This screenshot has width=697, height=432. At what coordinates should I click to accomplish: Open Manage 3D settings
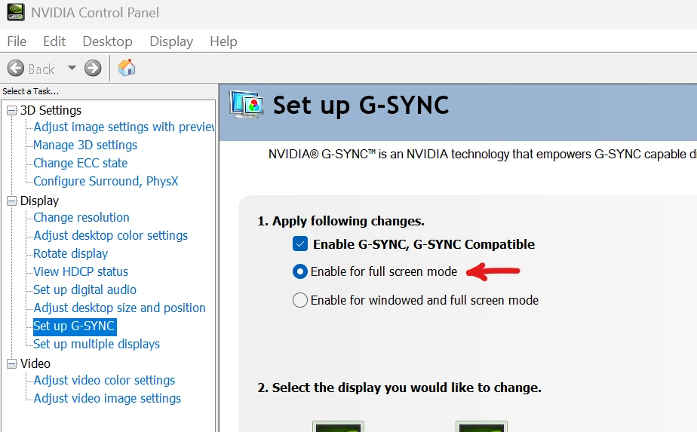point(85,146)
